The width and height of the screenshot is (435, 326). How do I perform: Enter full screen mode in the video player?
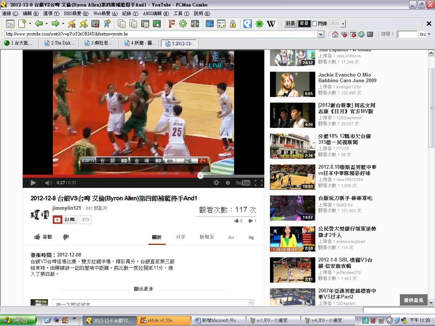[259, 183]
